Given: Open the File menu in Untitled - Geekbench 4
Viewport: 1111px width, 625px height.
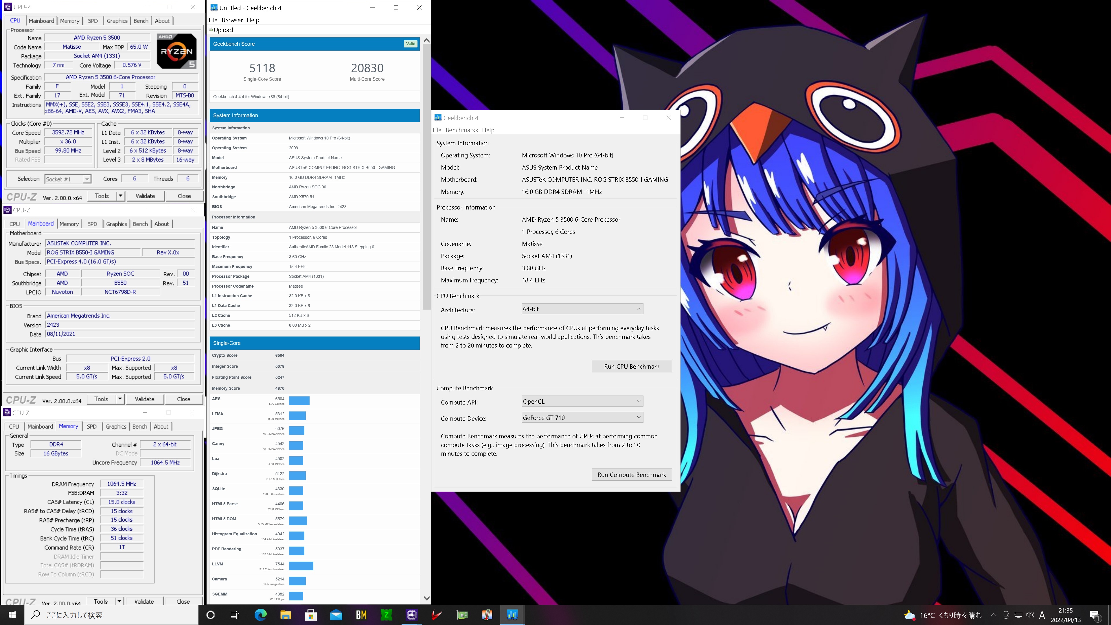Looking at the screenshot, I should pyautogui.click(x=213, y=20).
